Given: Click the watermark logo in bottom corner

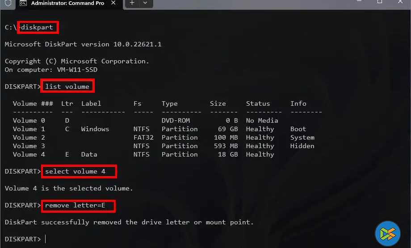Looking at the screenshot, I should tap(387, 232).
